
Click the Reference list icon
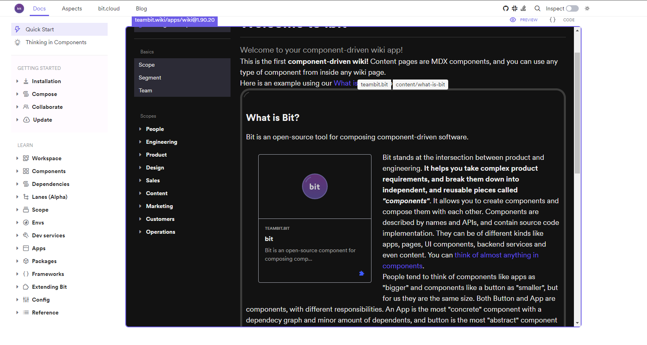tap(26, 312)
